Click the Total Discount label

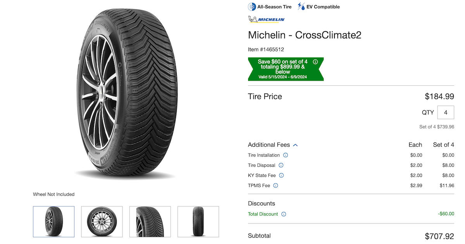263,214
